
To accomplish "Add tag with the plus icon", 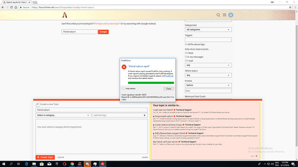I will click(x=144, y=115).
